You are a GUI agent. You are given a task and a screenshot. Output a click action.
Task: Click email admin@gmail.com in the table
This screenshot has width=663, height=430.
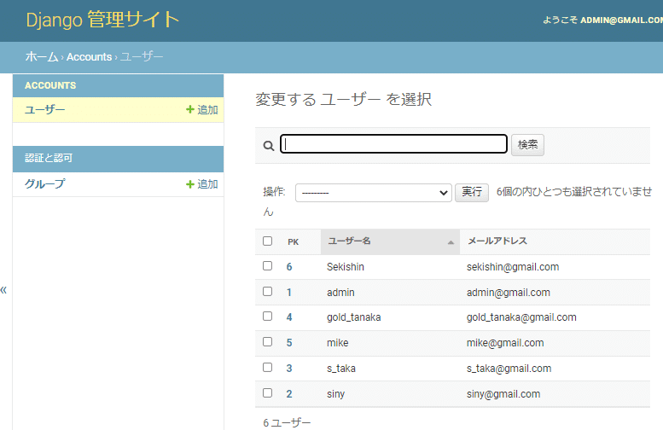[x=509, y=293]
